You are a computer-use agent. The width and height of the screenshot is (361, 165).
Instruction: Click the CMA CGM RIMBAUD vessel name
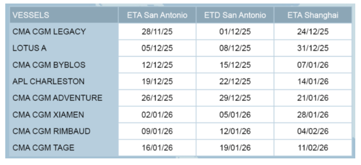[51, 131]
